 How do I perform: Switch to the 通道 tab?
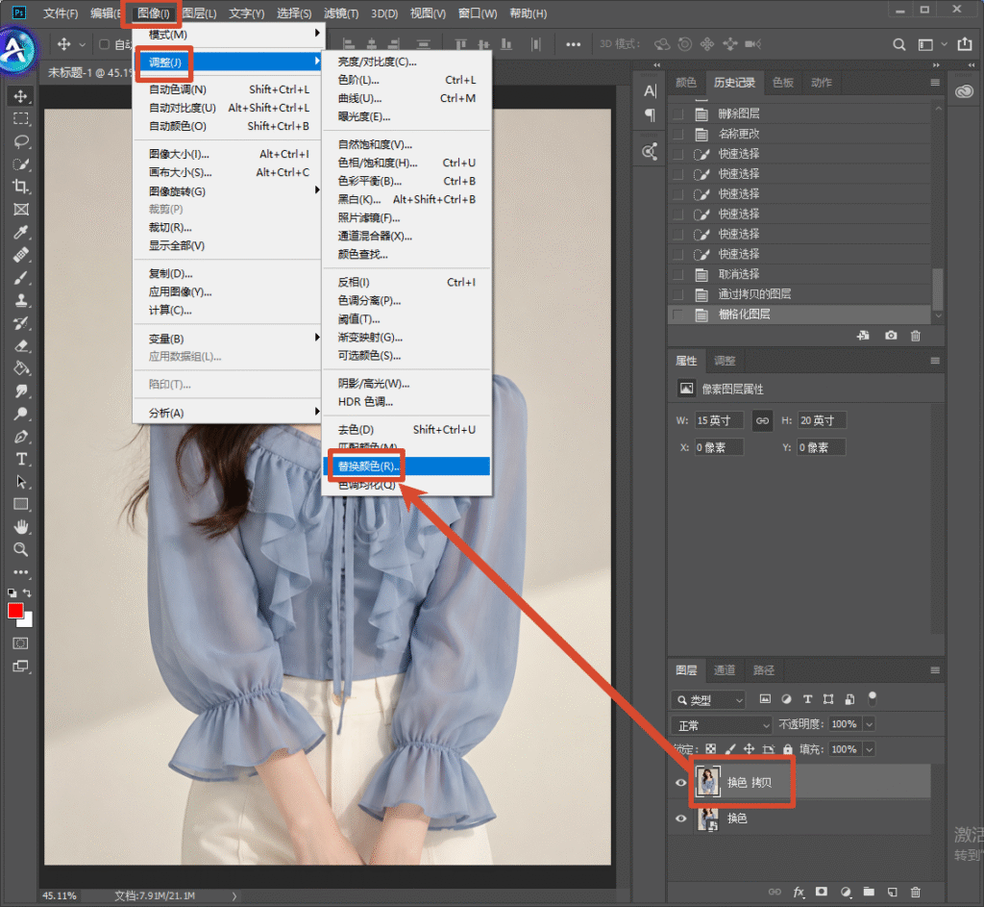point(725,670)
